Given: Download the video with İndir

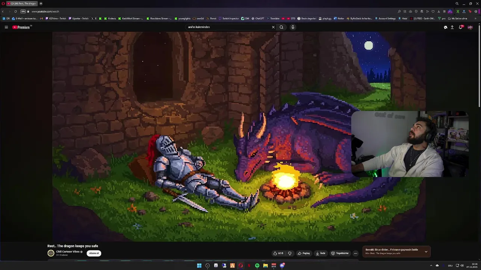Looking at the screenshot, I should coord(321,253).
